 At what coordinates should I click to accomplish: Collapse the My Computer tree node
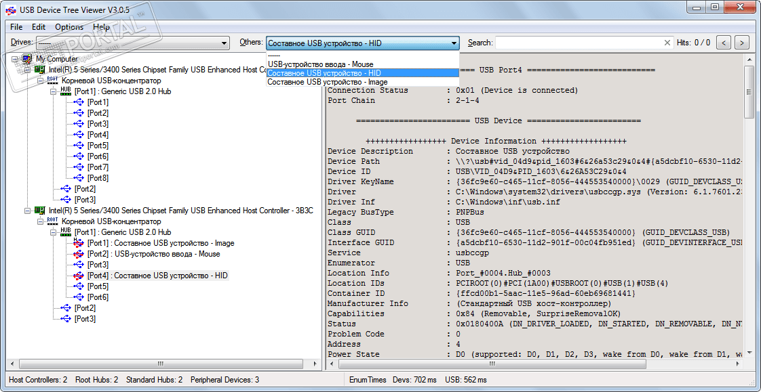[14, 59]
